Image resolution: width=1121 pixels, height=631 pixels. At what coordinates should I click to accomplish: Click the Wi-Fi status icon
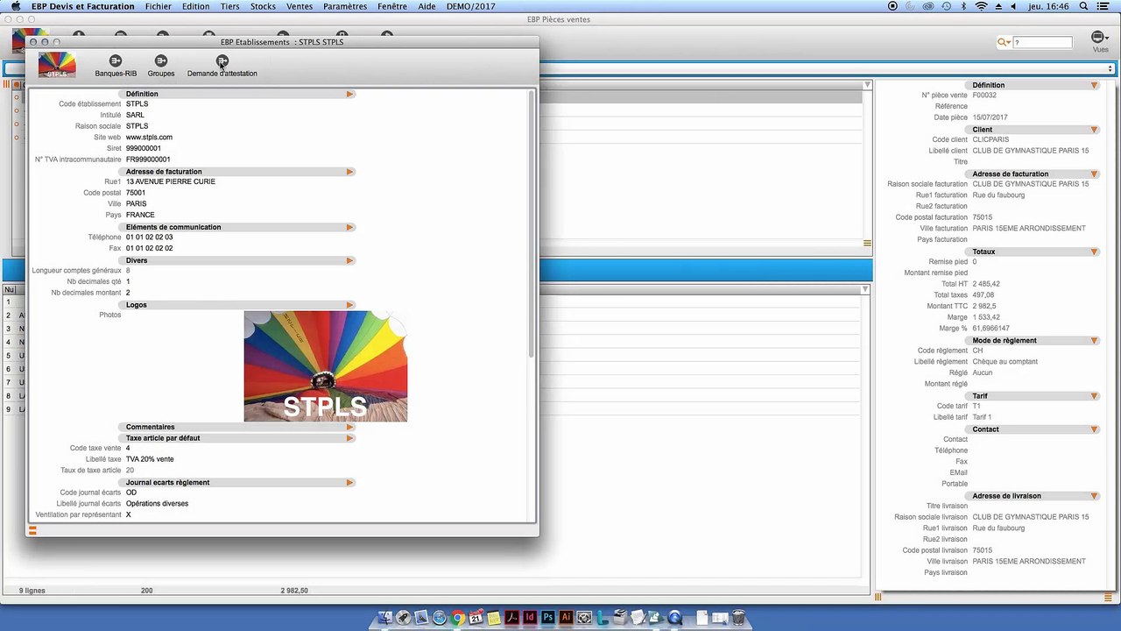click(x=981, y=6)
